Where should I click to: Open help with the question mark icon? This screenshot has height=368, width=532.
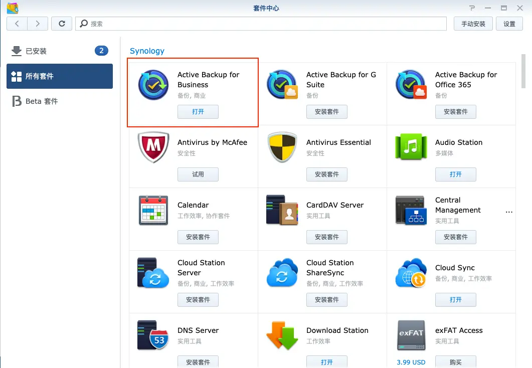(x=472, y=8)
